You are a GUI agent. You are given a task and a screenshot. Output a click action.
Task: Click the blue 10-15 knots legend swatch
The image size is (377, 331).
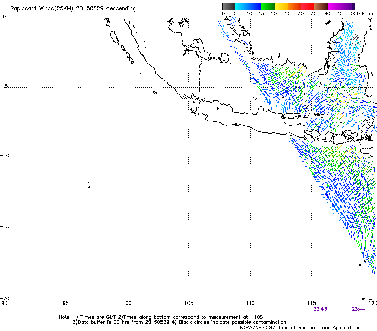255,6
